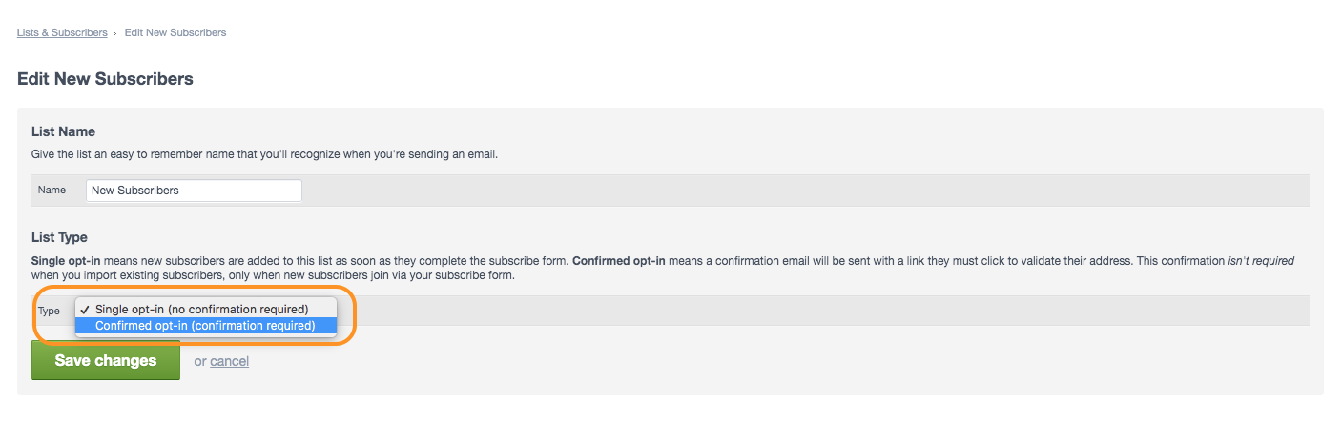Screen dimensions: 1342x443
Task: Click the Edit New Subscribers breadcrumb text
Action: coord(175,32)
